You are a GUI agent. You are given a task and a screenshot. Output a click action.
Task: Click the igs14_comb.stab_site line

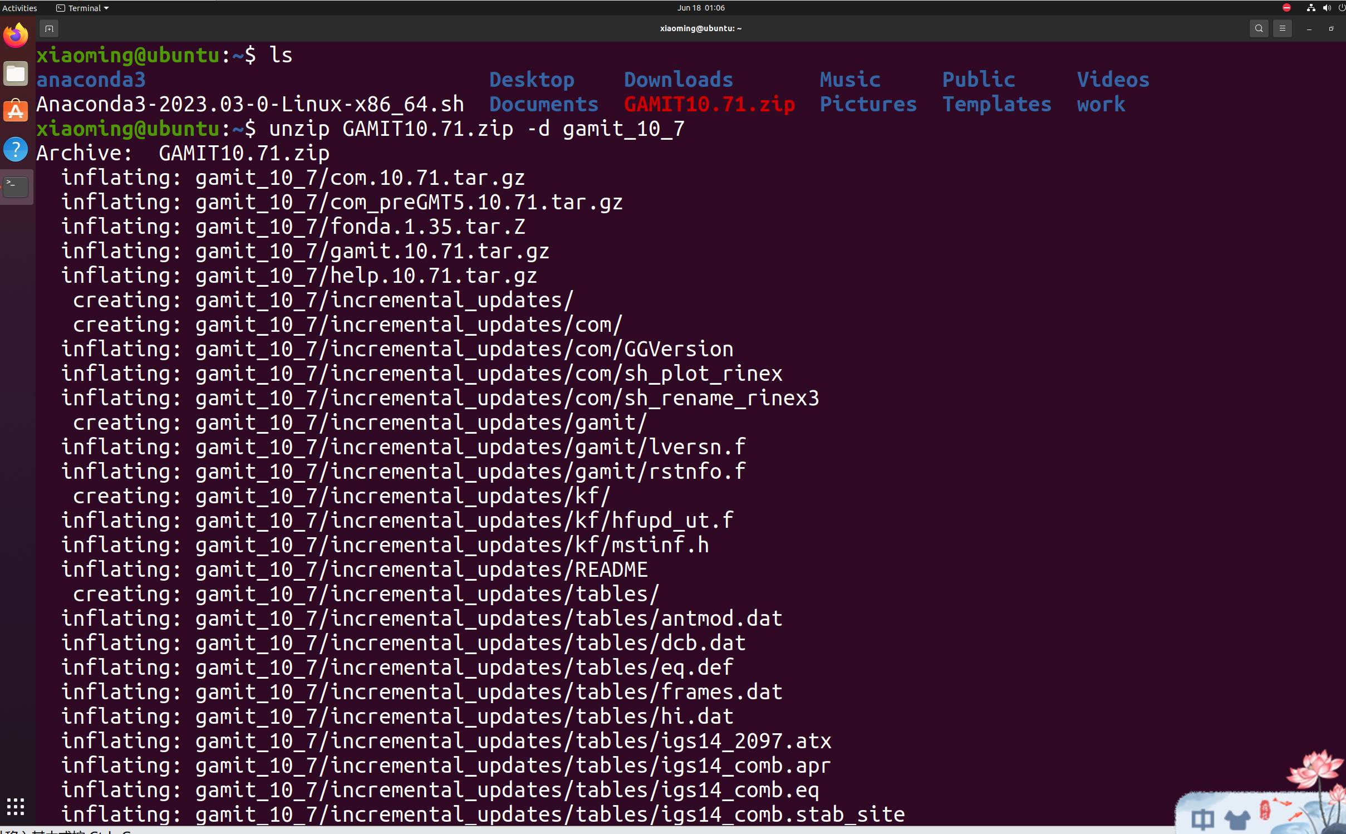[x=483, y=815]
